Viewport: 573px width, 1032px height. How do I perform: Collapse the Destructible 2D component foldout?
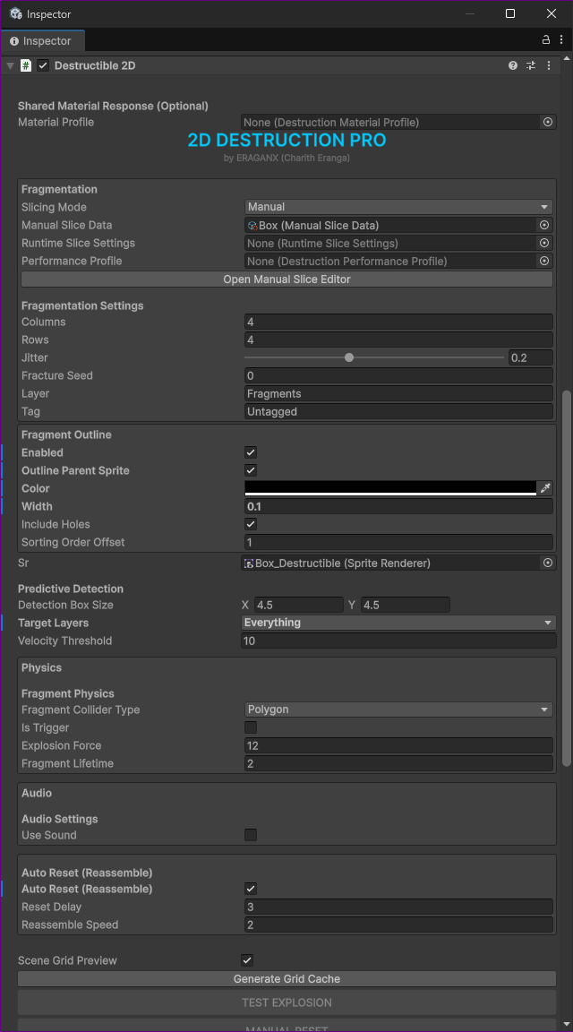coord(10,65)
